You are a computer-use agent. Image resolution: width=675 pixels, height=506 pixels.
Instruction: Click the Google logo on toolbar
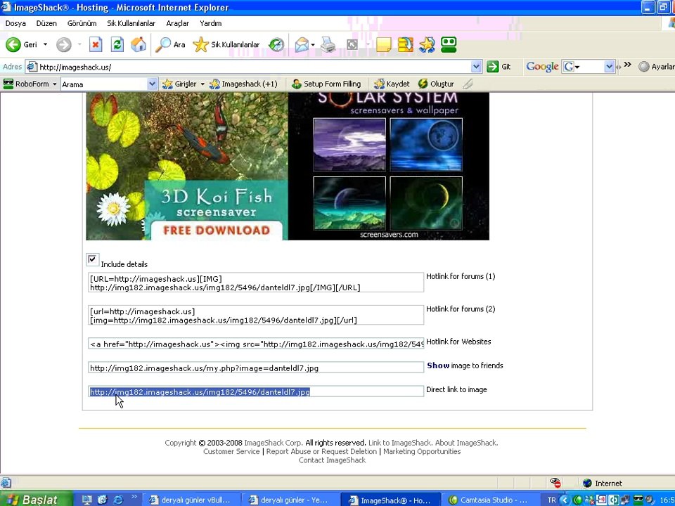pyautogui.click(x=542, y=67)
